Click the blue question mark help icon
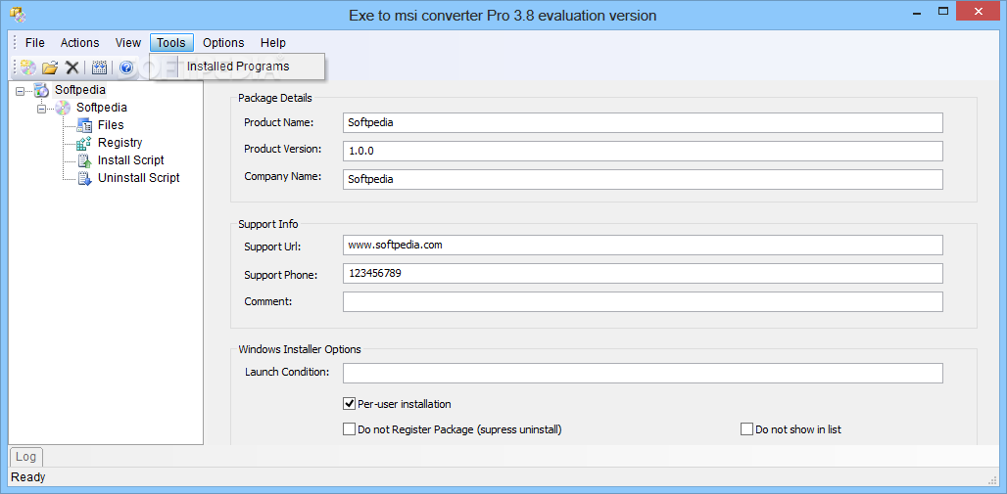 [126, 67]
